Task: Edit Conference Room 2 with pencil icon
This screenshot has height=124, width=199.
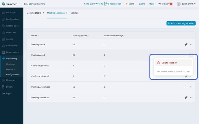Action: tap(186, 76)
